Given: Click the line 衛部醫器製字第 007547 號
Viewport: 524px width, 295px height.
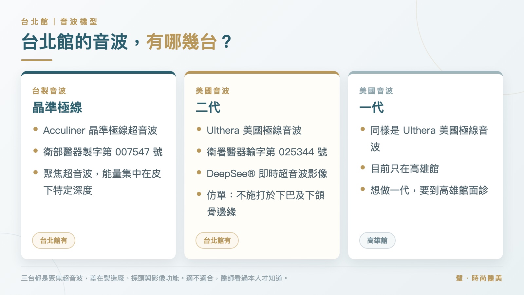Looking at the screenshot, I should point(103,152).
